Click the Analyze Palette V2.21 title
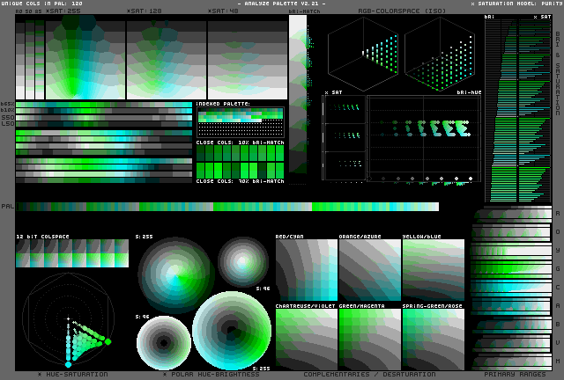This screenshot has height=380, width=564. coord(281,4)
